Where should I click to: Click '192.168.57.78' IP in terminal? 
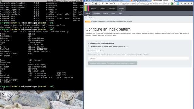point(35,45)
